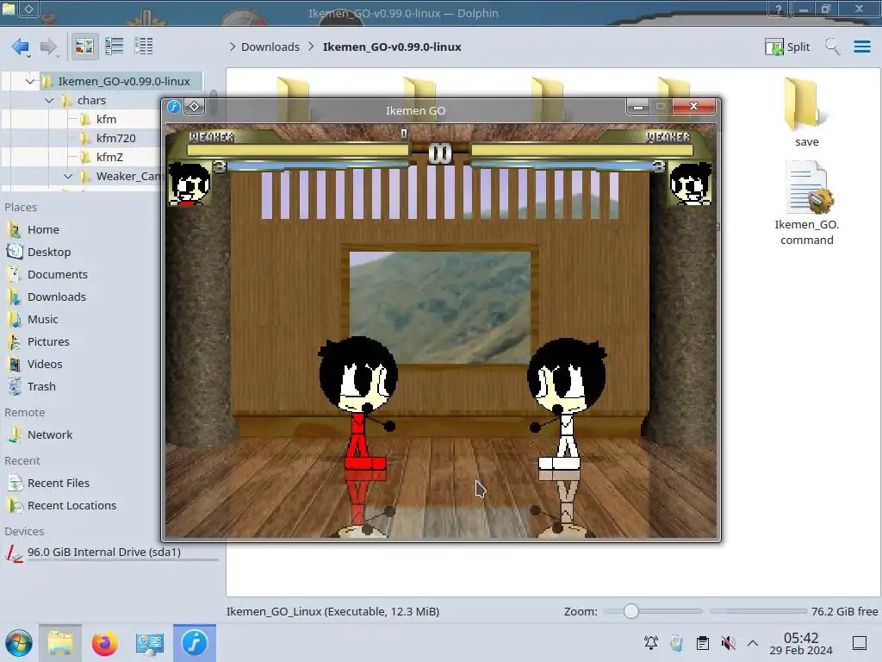Open breadcrumb chevron before Downloads
882x662 pixels.
[x=233, y=47]
